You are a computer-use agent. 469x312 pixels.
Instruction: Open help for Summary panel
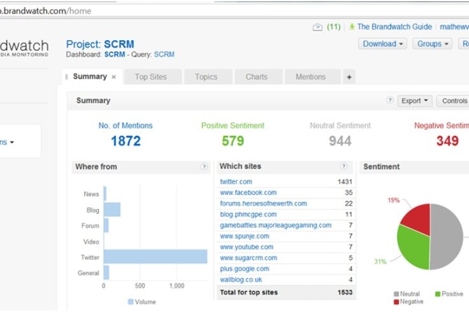[389, 100]
